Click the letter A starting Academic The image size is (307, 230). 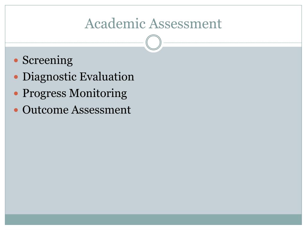89,23
